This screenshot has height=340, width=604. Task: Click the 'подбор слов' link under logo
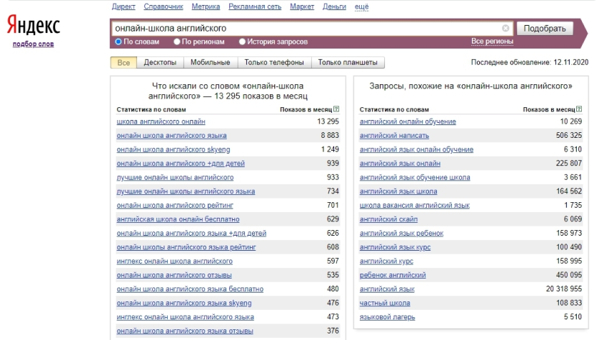(x=33, y=44)
